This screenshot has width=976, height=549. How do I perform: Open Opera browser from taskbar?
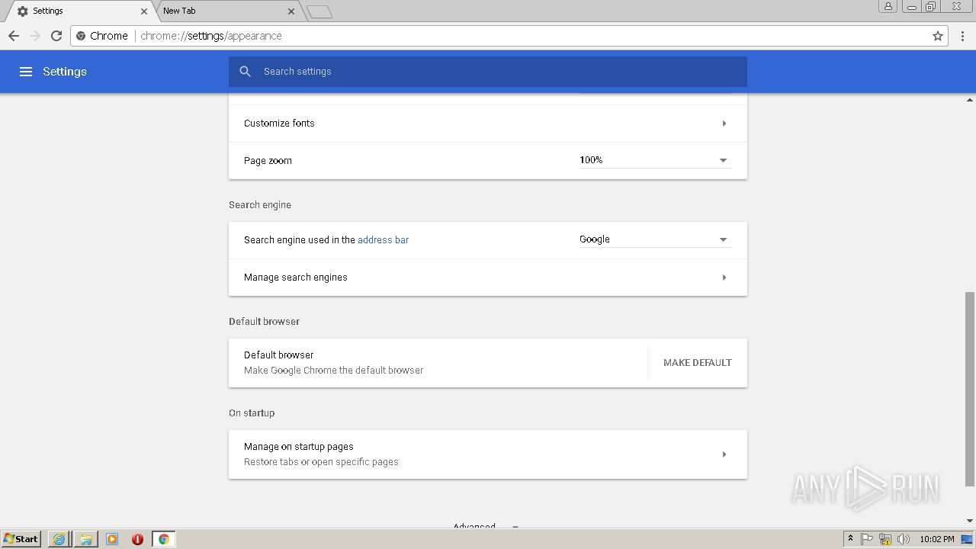point(137,539)
